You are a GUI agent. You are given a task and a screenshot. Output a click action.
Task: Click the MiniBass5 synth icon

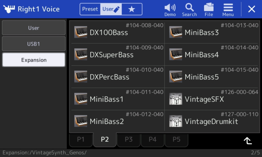pyautogui.click(x=176, y=76)
